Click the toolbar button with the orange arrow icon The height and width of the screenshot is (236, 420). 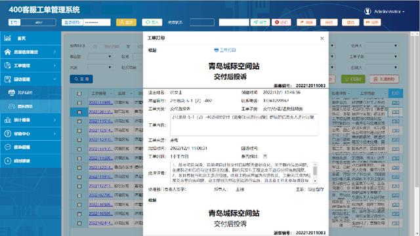click(306, 22)
